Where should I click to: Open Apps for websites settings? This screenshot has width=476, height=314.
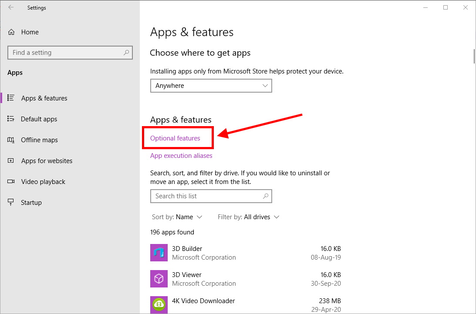point(47,161)
